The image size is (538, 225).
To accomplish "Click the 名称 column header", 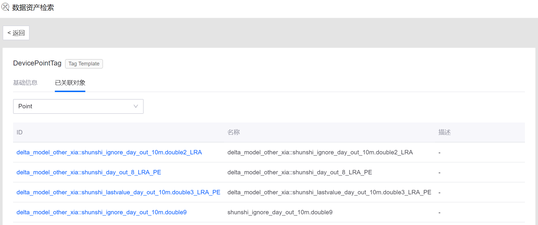I will [x=233, y=132].
